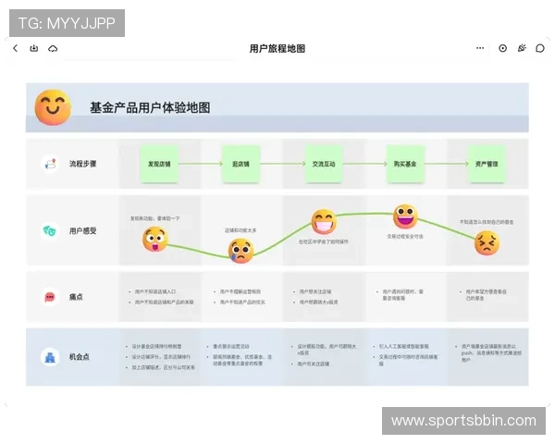Screen dimensions: 555x444
Task: Select the 用户可关注店铺 opportunity bullet
Action: [314, 364]
